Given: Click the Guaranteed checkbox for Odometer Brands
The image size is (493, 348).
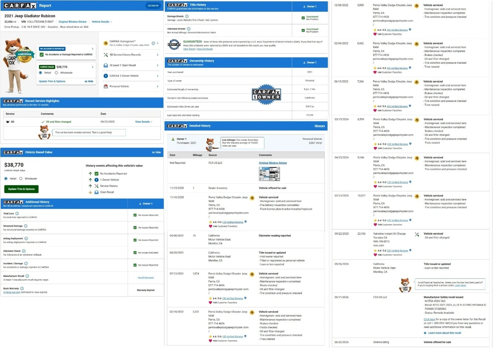Looking at the screenshot, I should pyautogui.click(x=303, y=30).
